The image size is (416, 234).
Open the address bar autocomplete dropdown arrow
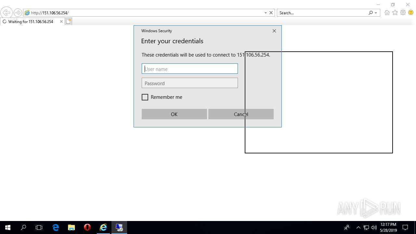point(266,13)
